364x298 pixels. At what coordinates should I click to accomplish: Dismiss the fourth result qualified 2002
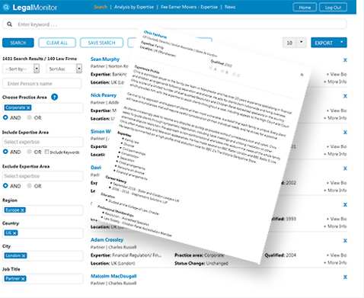[x=345, y=168]
